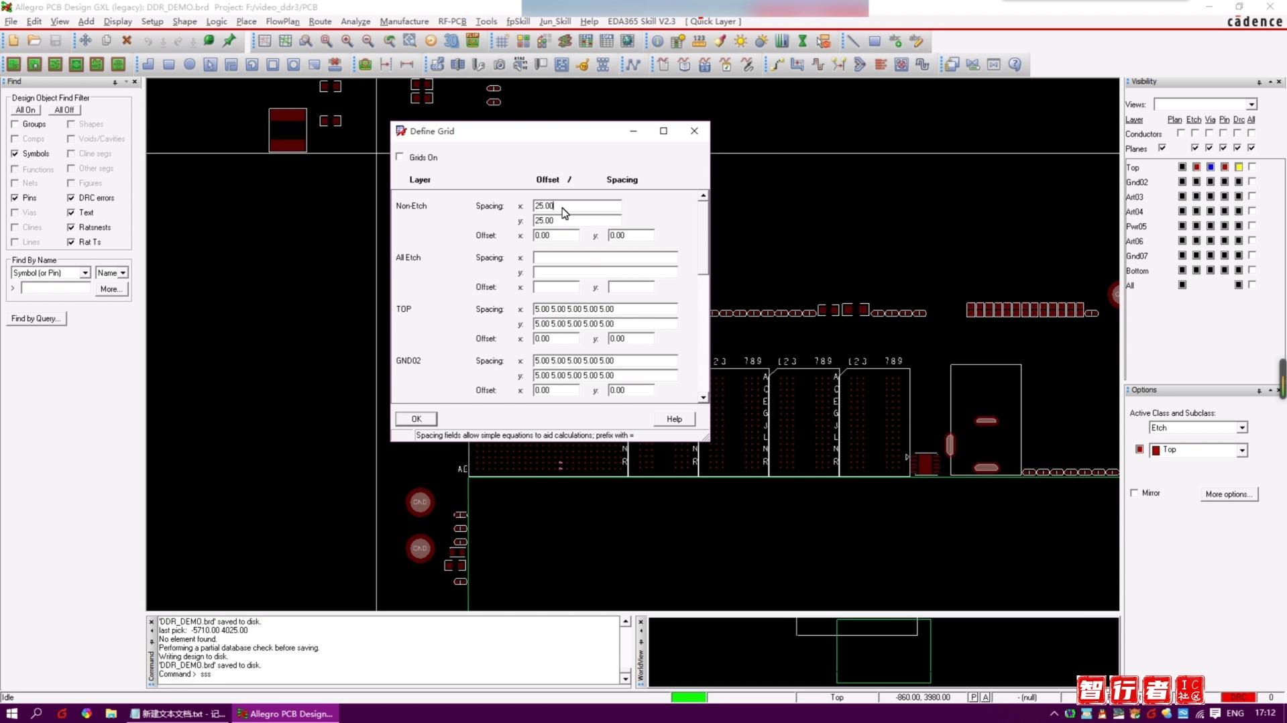Click the red subclass color swatch in Options
The height and width of the screenshot is (723, 1287).
pyautogui.click(x=1139, y=449)
